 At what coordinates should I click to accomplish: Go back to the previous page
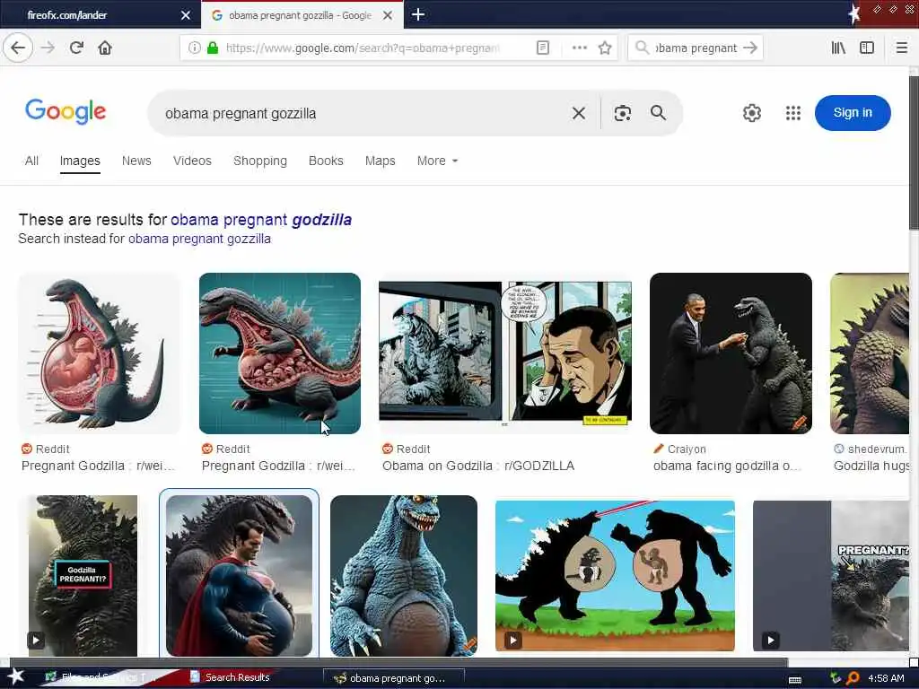pos(18,48)
